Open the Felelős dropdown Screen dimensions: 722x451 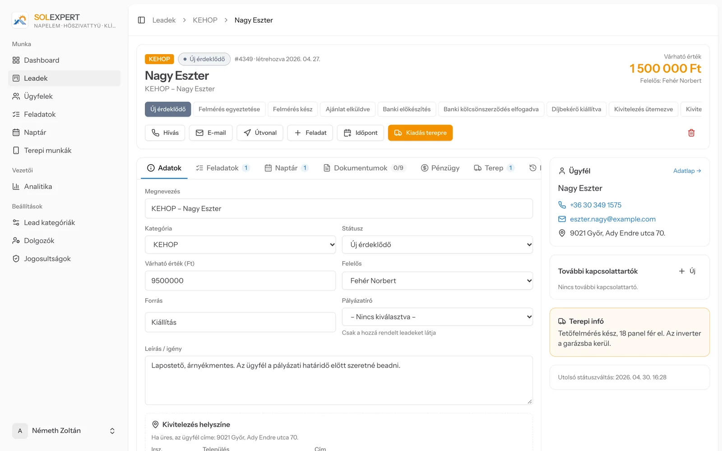tap(437, 281)
